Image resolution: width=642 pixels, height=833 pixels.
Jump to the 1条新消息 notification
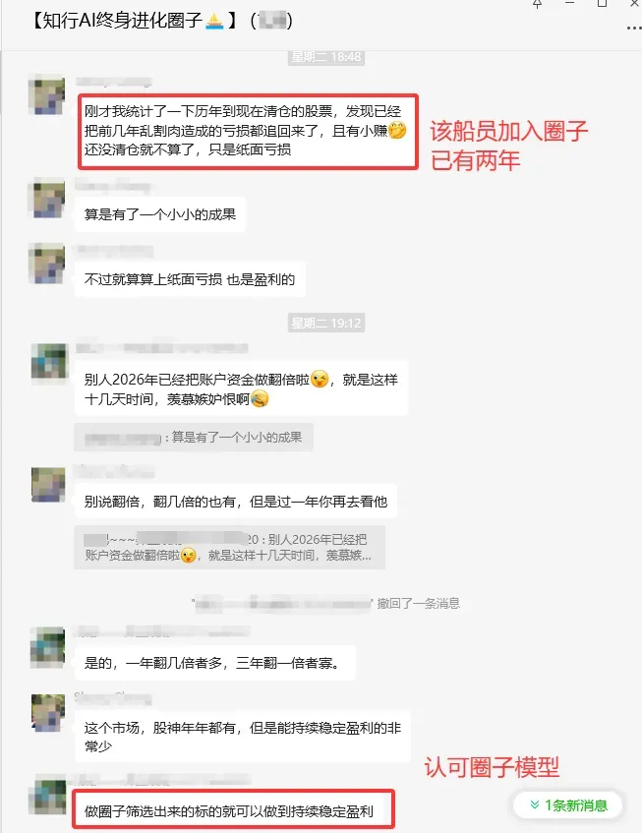pos(568,805)
